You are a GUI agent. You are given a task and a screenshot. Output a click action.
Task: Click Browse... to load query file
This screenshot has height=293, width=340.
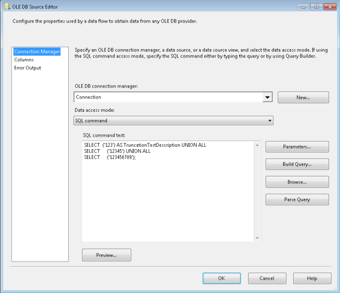[x=297, y=182]
